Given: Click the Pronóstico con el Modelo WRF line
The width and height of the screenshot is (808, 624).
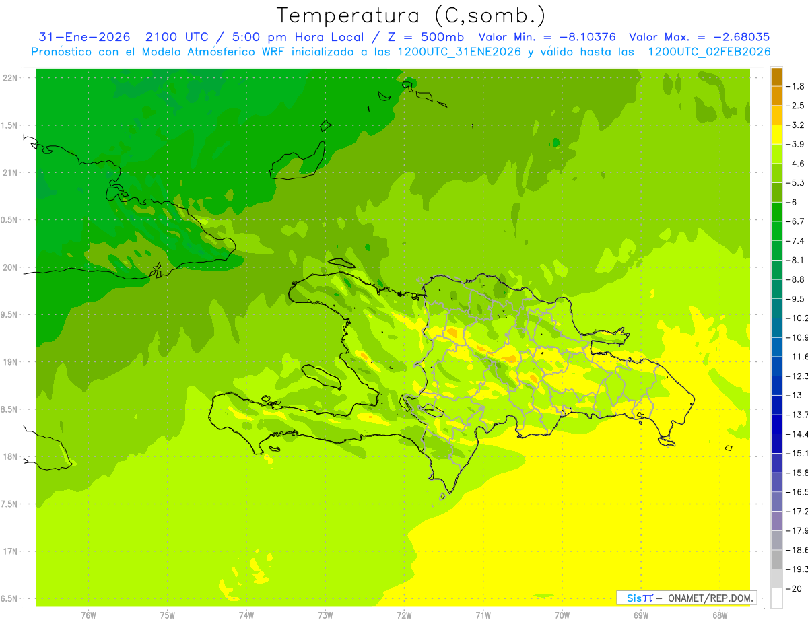Looking at the screenshot, I should pos(401,52).
